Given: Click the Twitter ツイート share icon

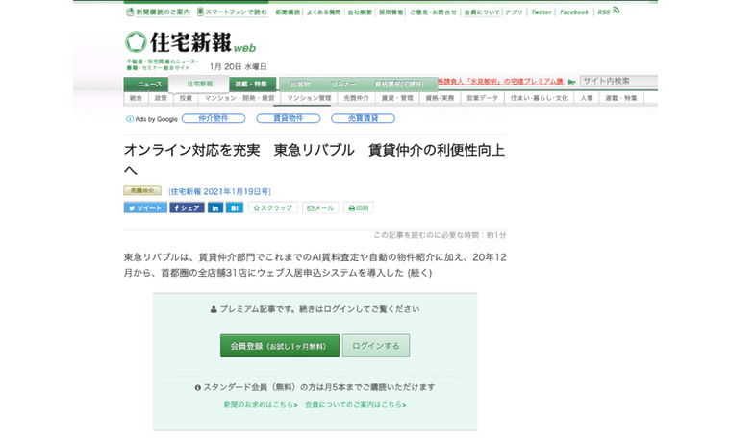Looking at the screenshot, I should (x=145, y=207).
